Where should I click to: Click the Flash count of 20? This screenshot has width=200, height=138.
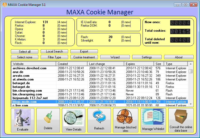tap(110, 37)
